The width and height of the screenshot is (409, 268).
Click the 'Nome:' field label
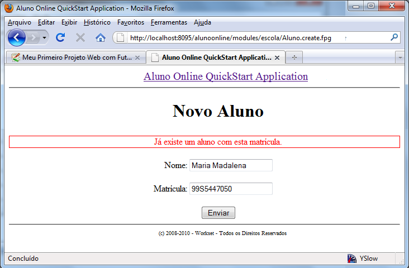pos(175,165)
